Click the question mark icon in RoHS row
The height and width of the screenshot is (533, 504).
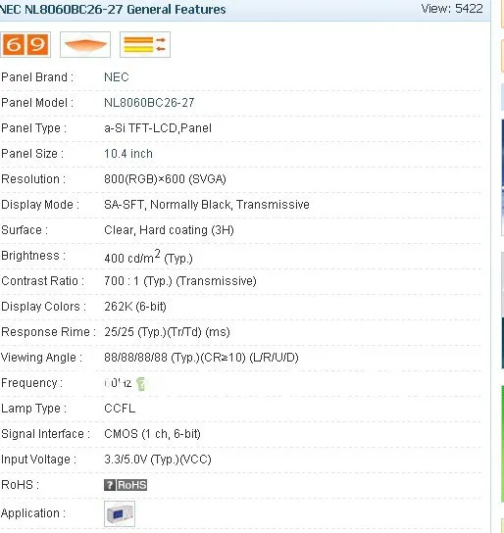coord(110,485)
